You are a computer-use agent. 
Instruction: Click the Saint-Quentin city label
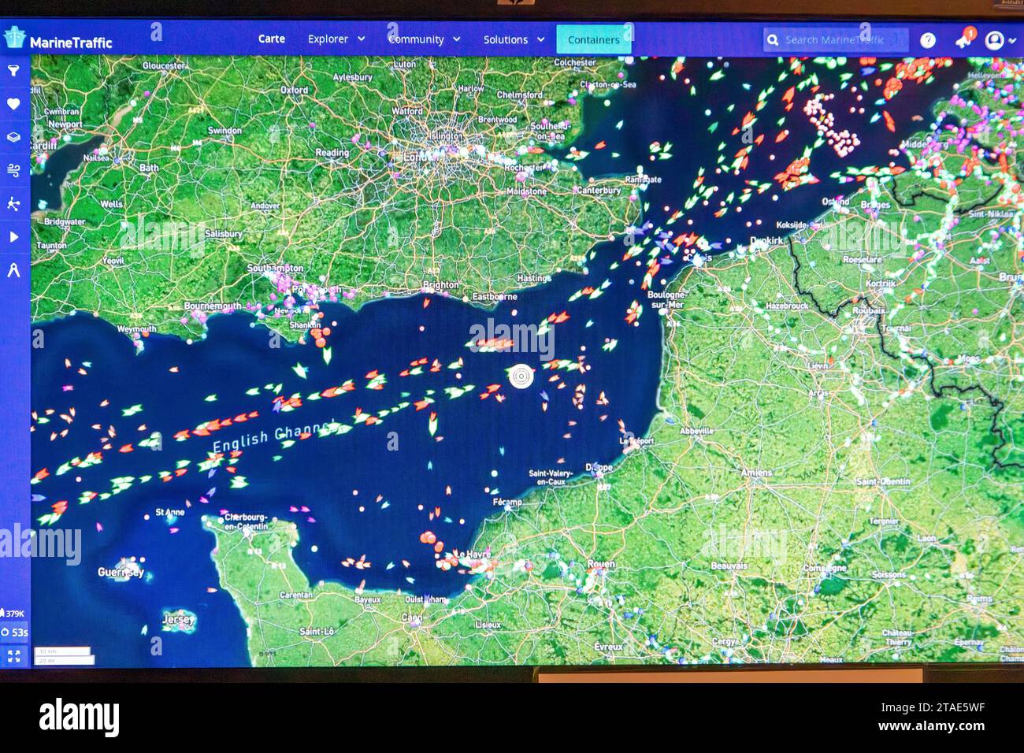click(882, 480)
